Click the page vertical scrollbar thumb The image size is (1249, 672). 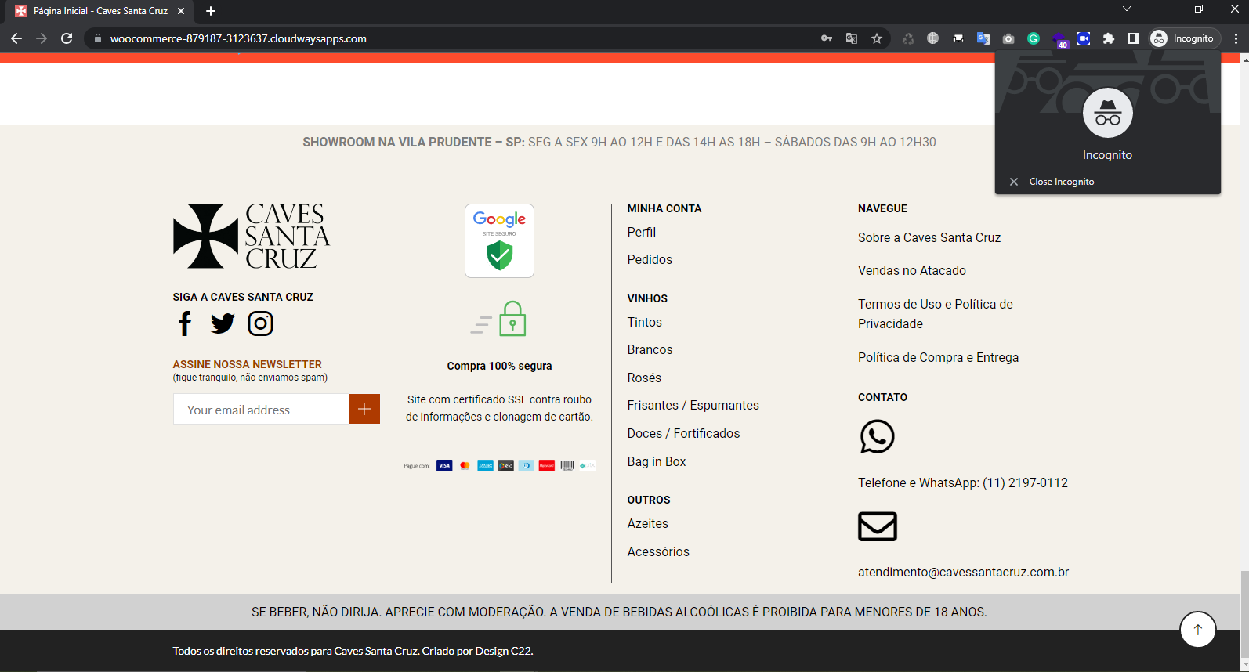[1244, 615]
